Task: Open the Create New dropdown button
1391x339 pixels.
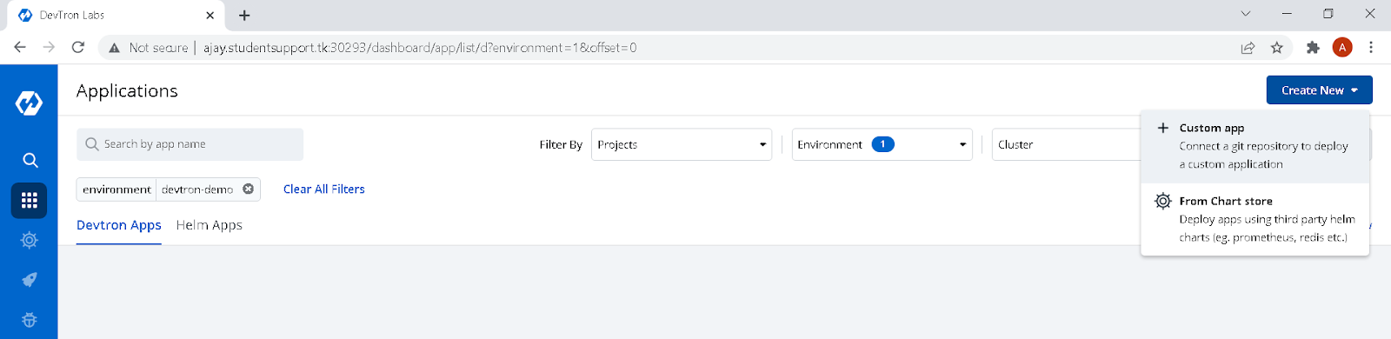Action: (x=1319, y=90)
